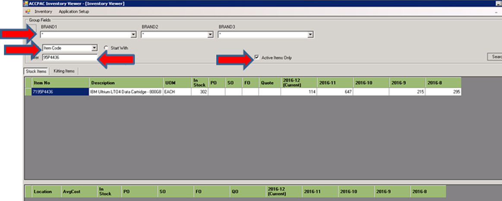Click the Item No column header
The width and height of the screenshot is (502, 201).
click(60, 83)
